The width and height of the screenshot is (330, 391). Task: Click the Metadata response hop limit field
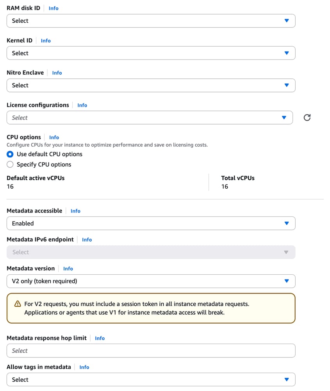(x=151, y=351)
